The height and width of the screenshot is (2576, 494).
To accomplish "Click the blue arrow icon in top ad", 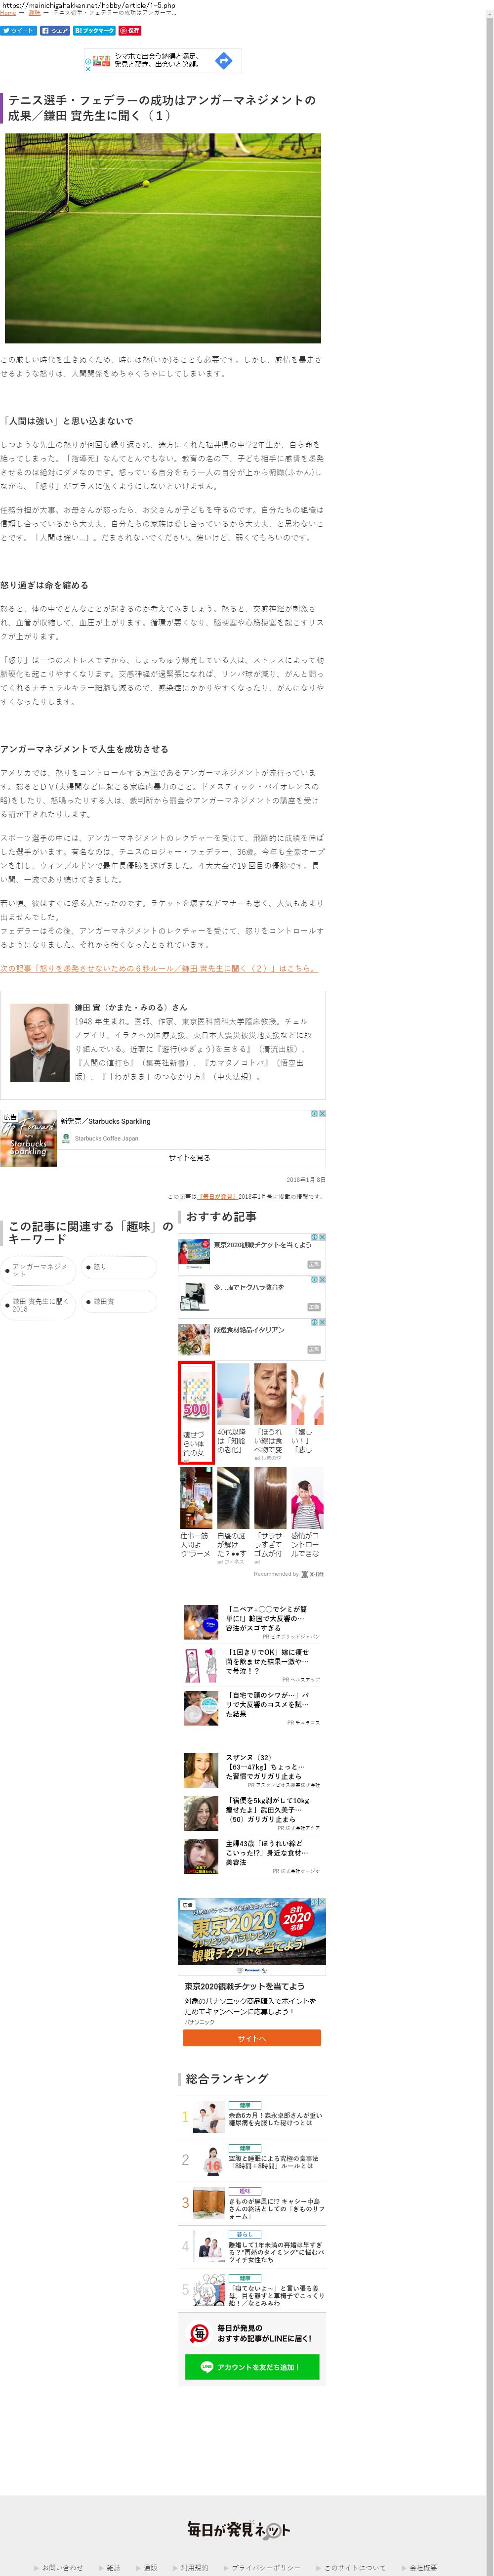I will [224, 61].
